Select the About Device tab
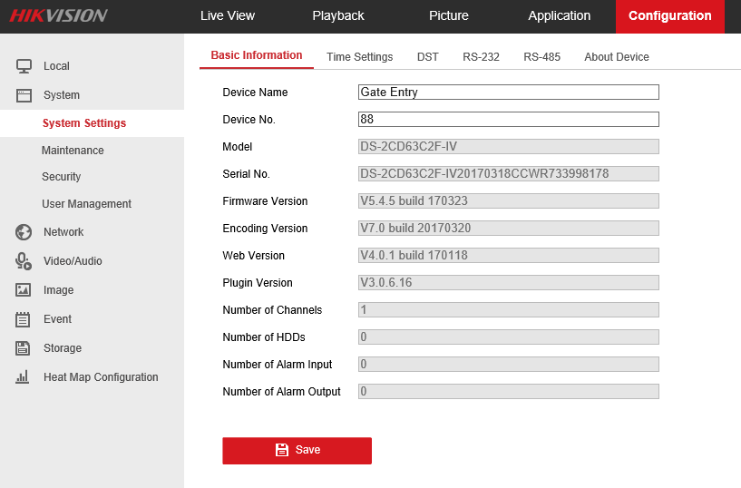This screenshot has height=488, width=741. pos(617,57)
